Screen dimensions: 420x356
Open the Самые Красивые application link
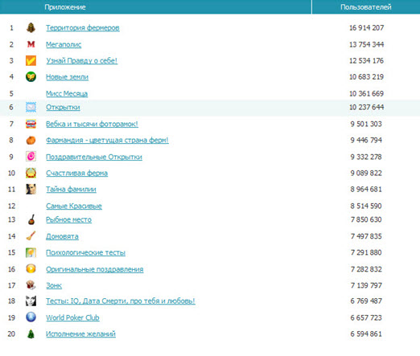(x=74, y=206)
